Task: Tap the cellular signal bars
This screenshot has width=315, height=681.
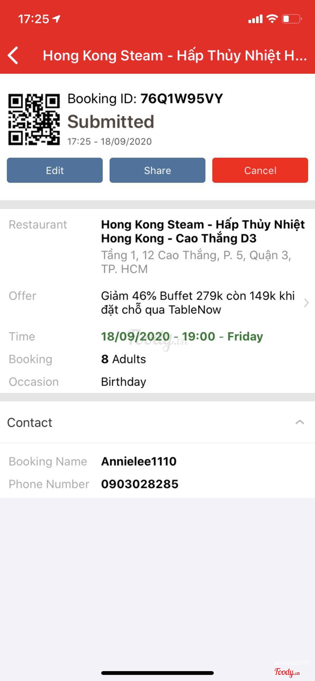Action: pos(255,19)
